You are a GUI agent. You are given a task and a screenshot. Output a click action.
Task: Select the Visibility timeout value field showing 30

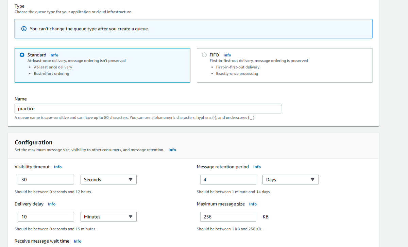pos(46,179)
